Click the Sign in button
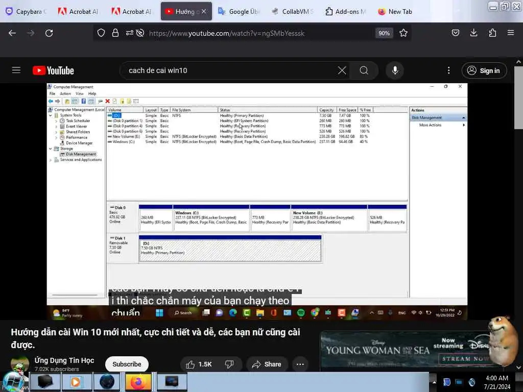This screenshot has width=523, height=392. 484,70
